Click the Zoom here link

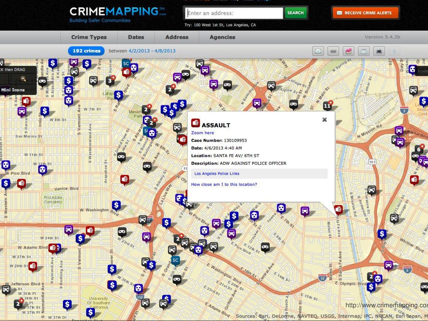tap(203, 133)
